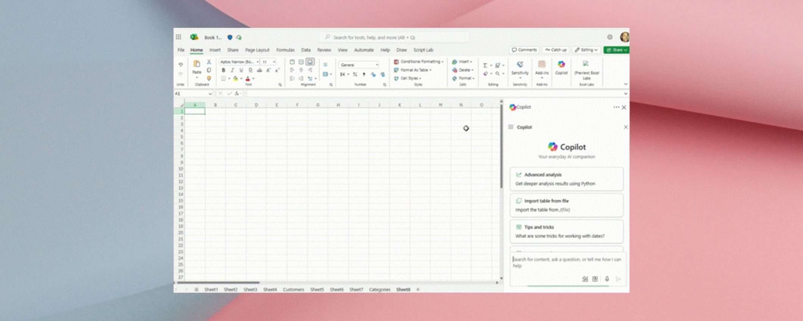Apply comma style number format
The width and height of the screenshot is (803, 321).
tap(364, 75)
